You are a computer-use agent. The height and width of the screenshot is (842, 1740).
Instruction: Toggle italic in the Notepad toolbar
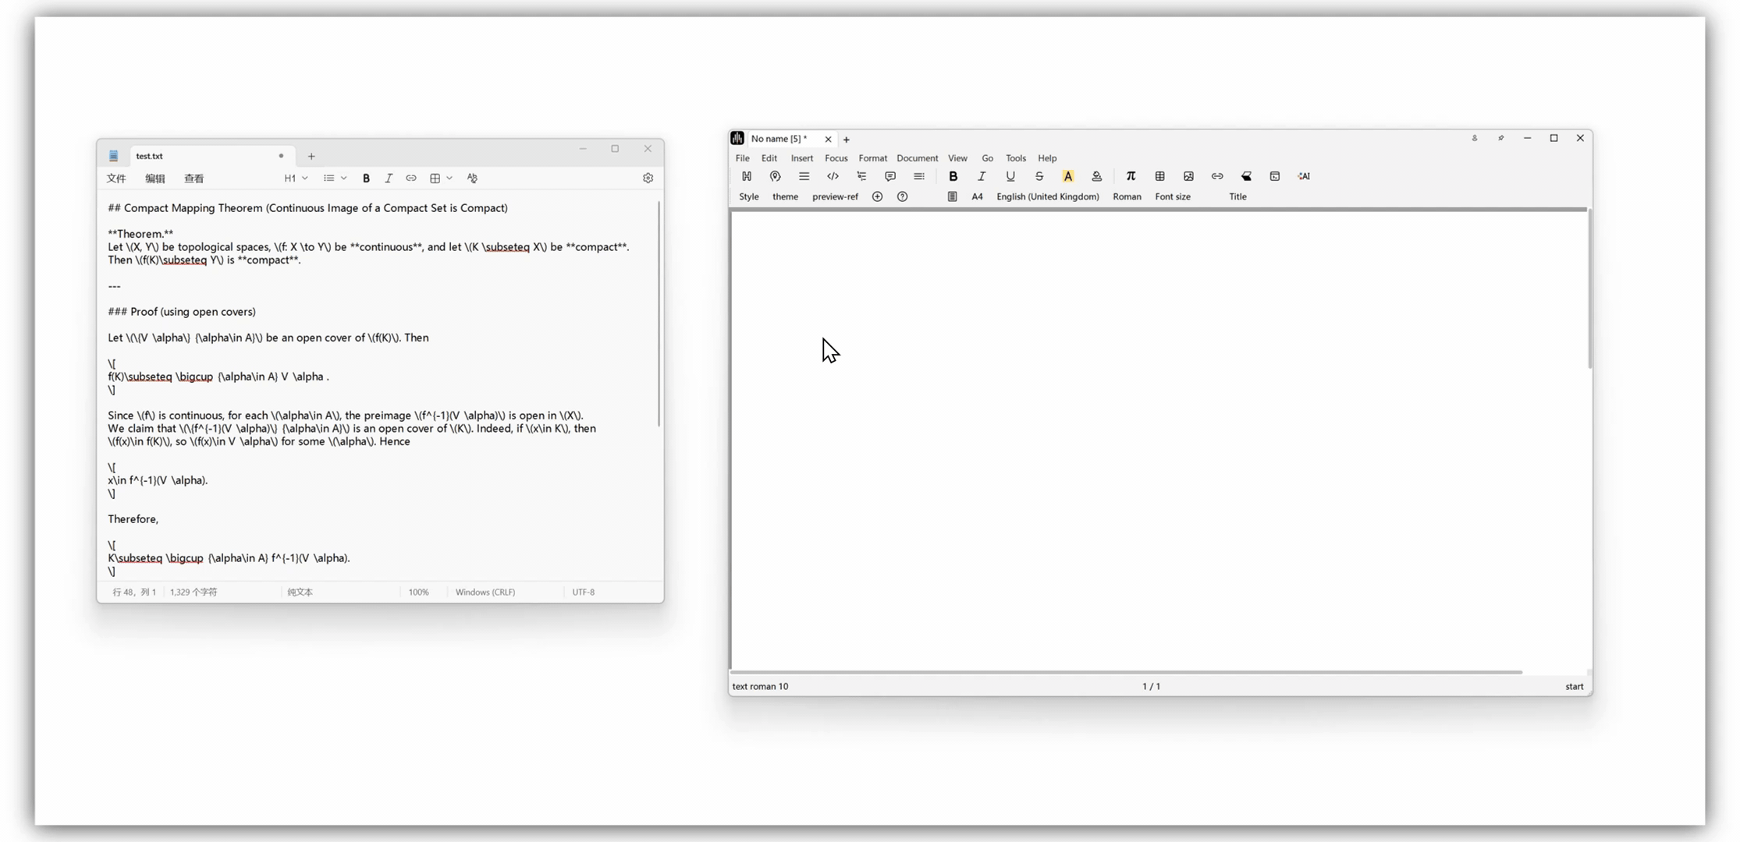pyautogui.click(x=389, y=179)
